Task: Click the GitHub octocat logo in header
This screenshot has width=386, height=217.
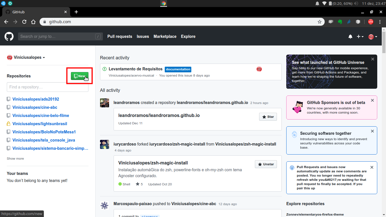Action: coord(9,36)
